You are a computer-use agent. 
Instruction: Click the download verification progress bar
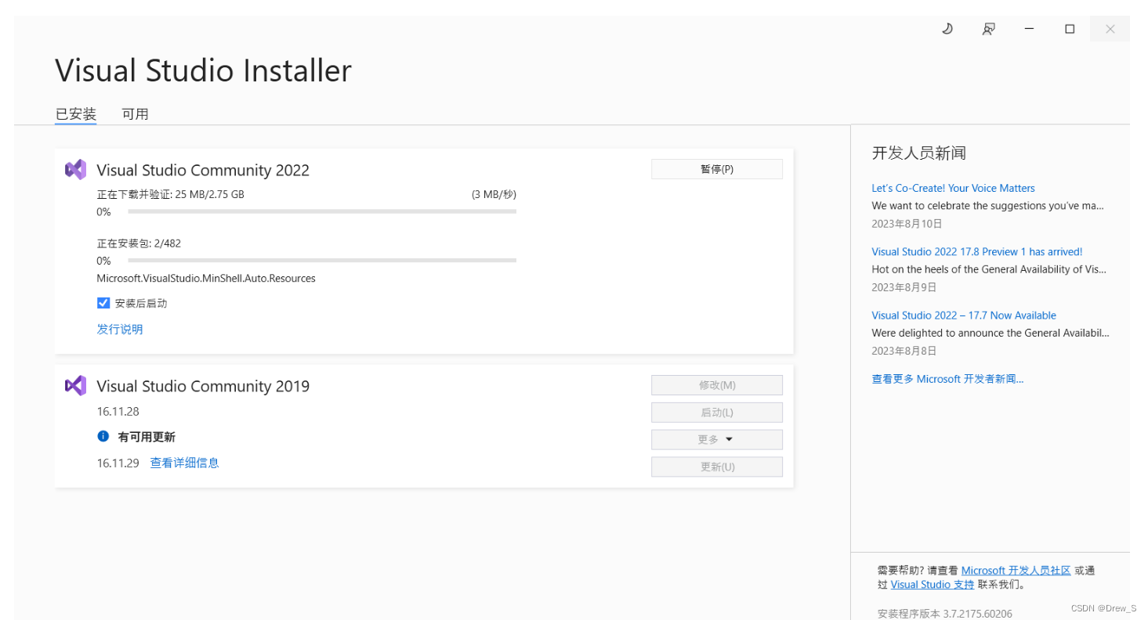(322, 211)
